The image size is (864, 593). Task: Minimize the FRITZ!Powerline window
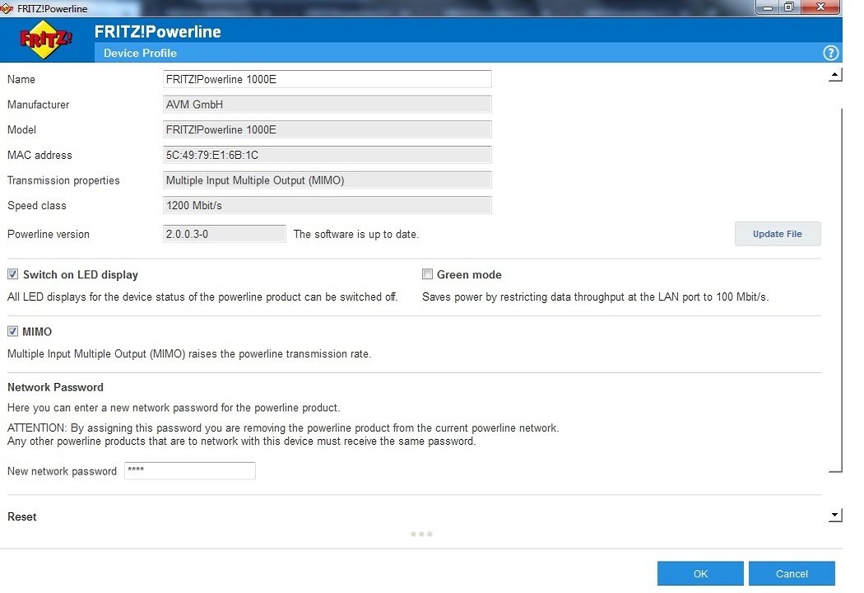point(767,7)
